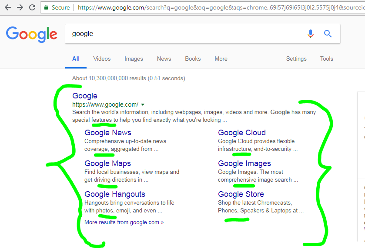The width and height of the screenshot is (365, 248).
Task: Click the browser forward arrow
Action: click(x=20, y=7)
